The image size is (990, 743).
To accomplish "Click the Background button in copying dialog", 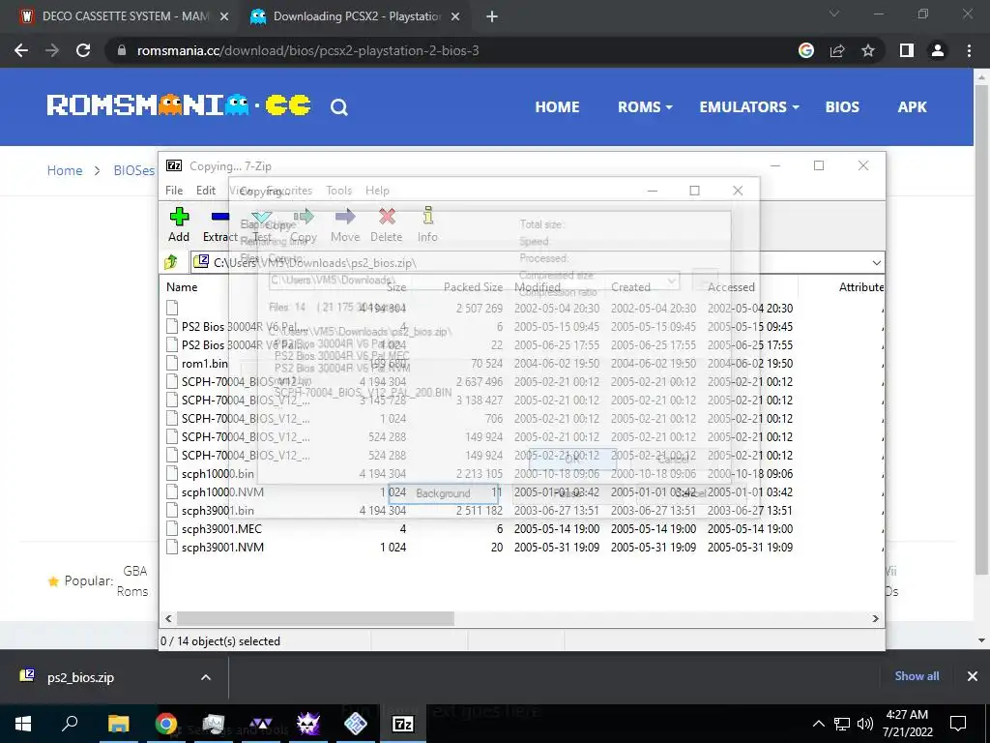I will (443, 493).
